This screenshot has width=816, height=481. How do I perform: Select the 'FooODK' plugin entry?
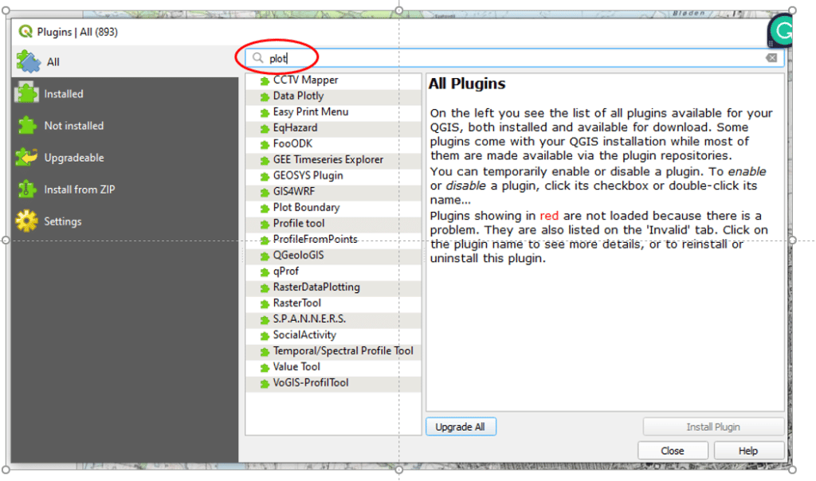pos(333,144)
